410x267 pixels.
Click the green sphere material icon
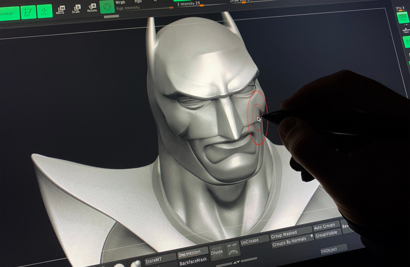107,7
